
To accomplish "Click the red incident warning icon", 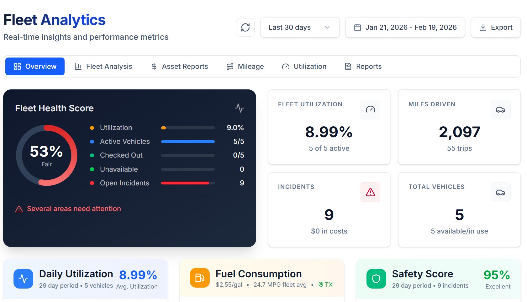I will click(x=370, y=192).
